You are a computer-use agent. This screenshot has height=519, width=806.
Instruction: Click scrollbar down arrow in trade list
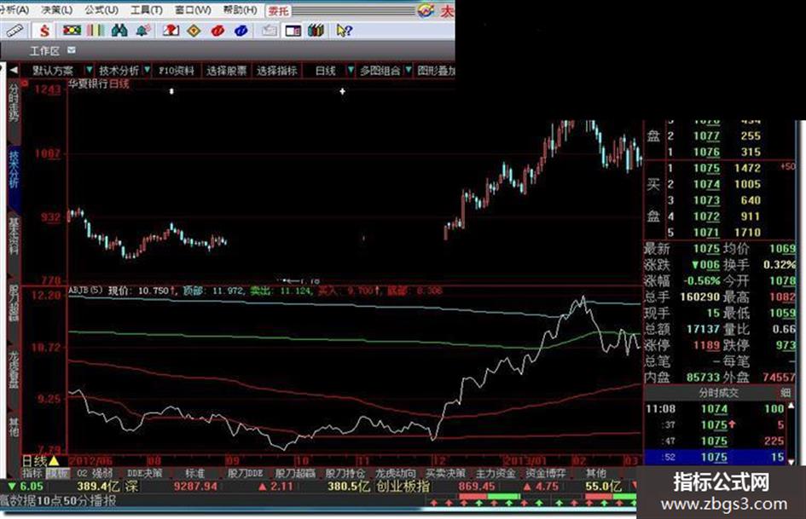tap(792, 461)
